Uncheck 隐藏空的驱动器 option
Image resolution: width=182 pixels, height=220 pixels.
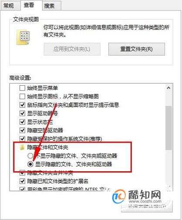[x=22, y=130]
